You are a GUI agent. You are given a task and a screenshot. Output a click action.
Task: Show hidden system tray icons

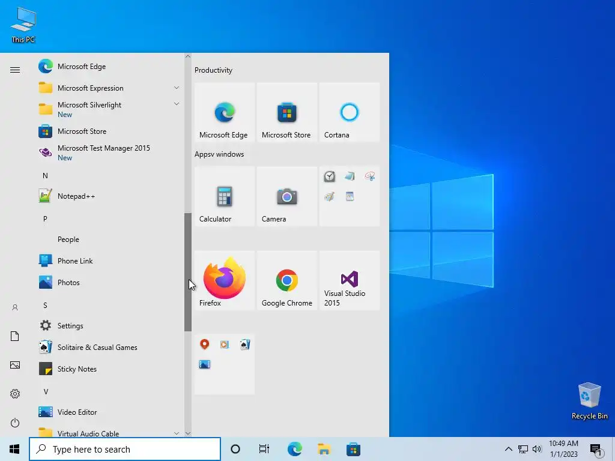click(508, 449)
